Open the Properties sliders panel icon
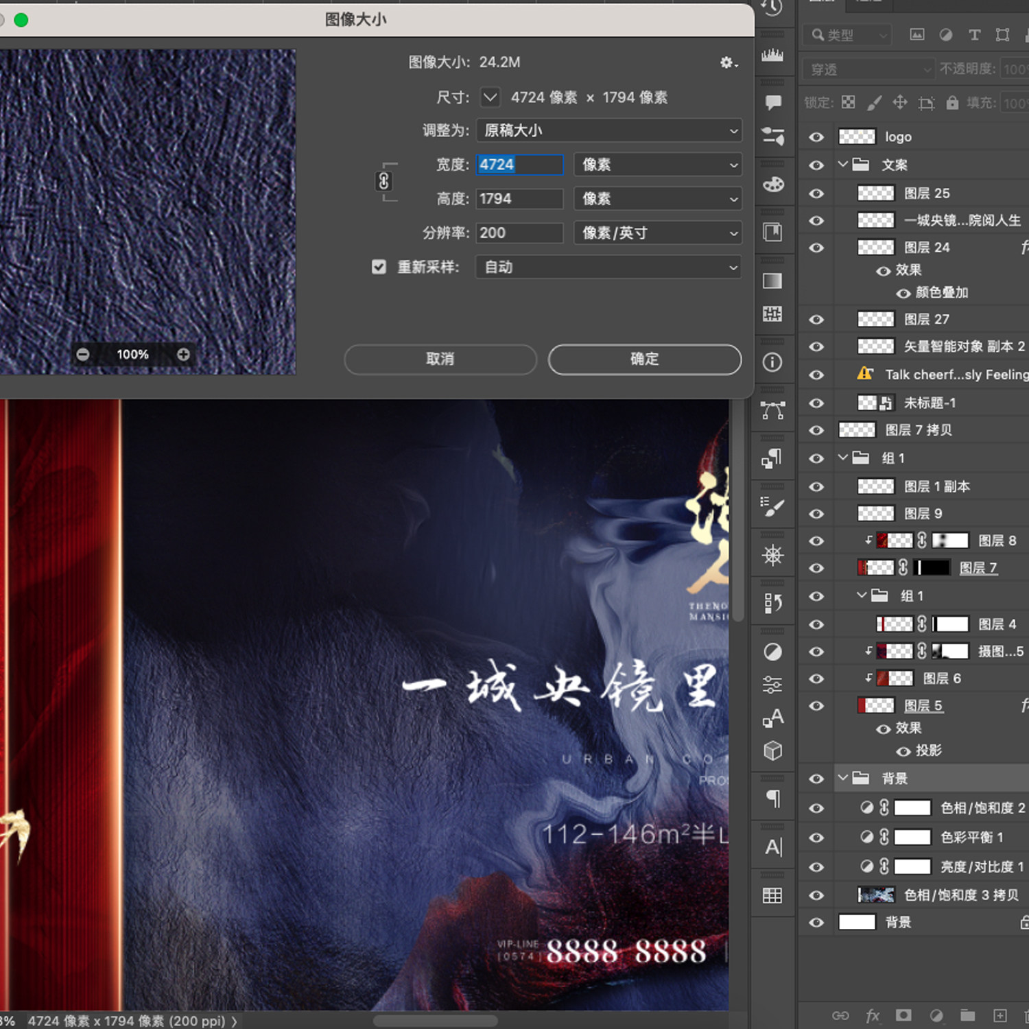The image size is (1029, 1029). tap(772, 685)
